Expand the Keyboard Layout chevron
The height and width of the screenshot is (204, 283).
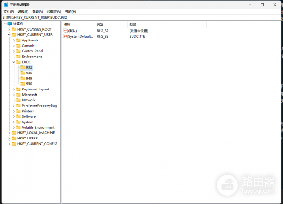pyautogui.click(x=14, y=90)
